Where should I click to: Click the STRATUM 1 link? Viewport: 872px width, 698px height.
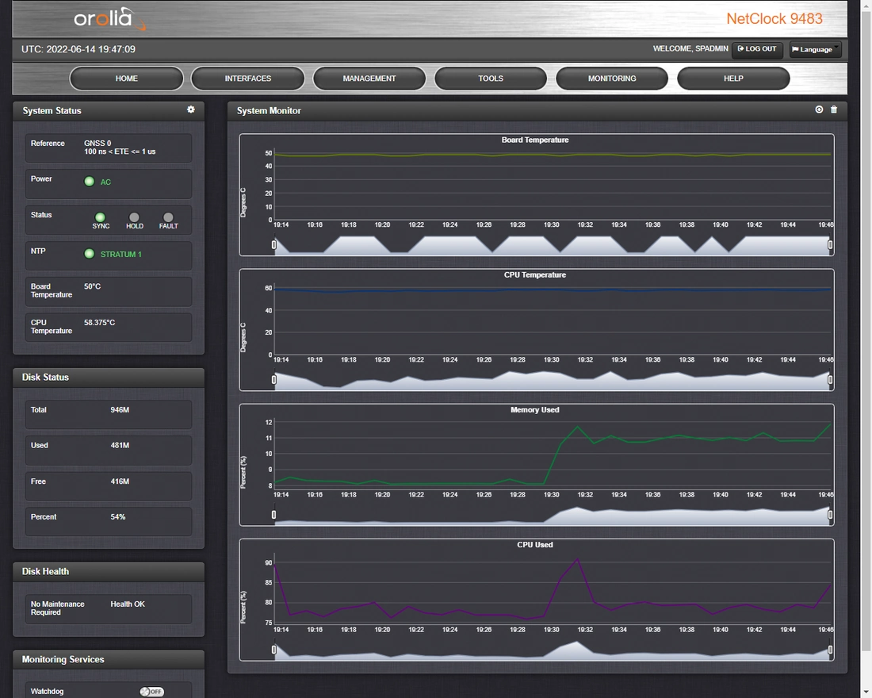tap(120, 255)
